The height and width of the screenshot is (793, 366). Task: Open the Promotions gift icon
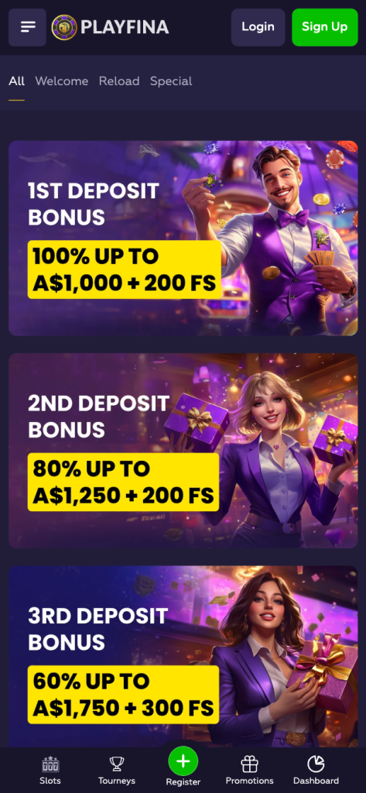pyautogui.click(x=249, y=764)
